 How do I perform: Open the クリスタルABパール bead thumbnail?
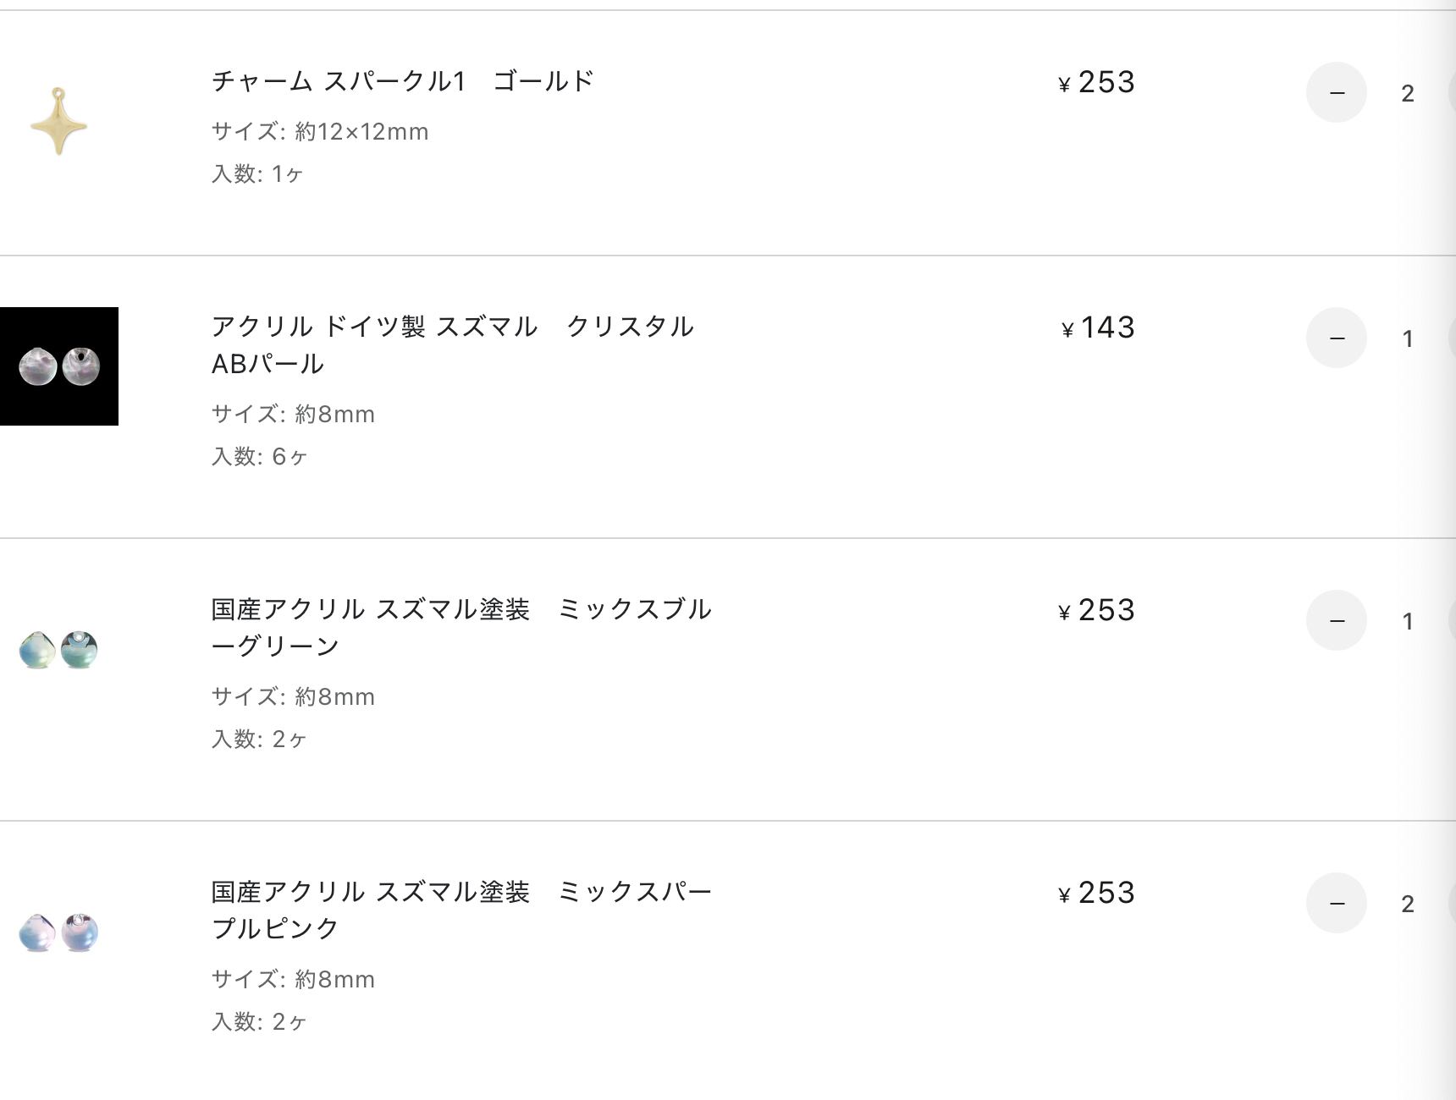tap(59, 366)
